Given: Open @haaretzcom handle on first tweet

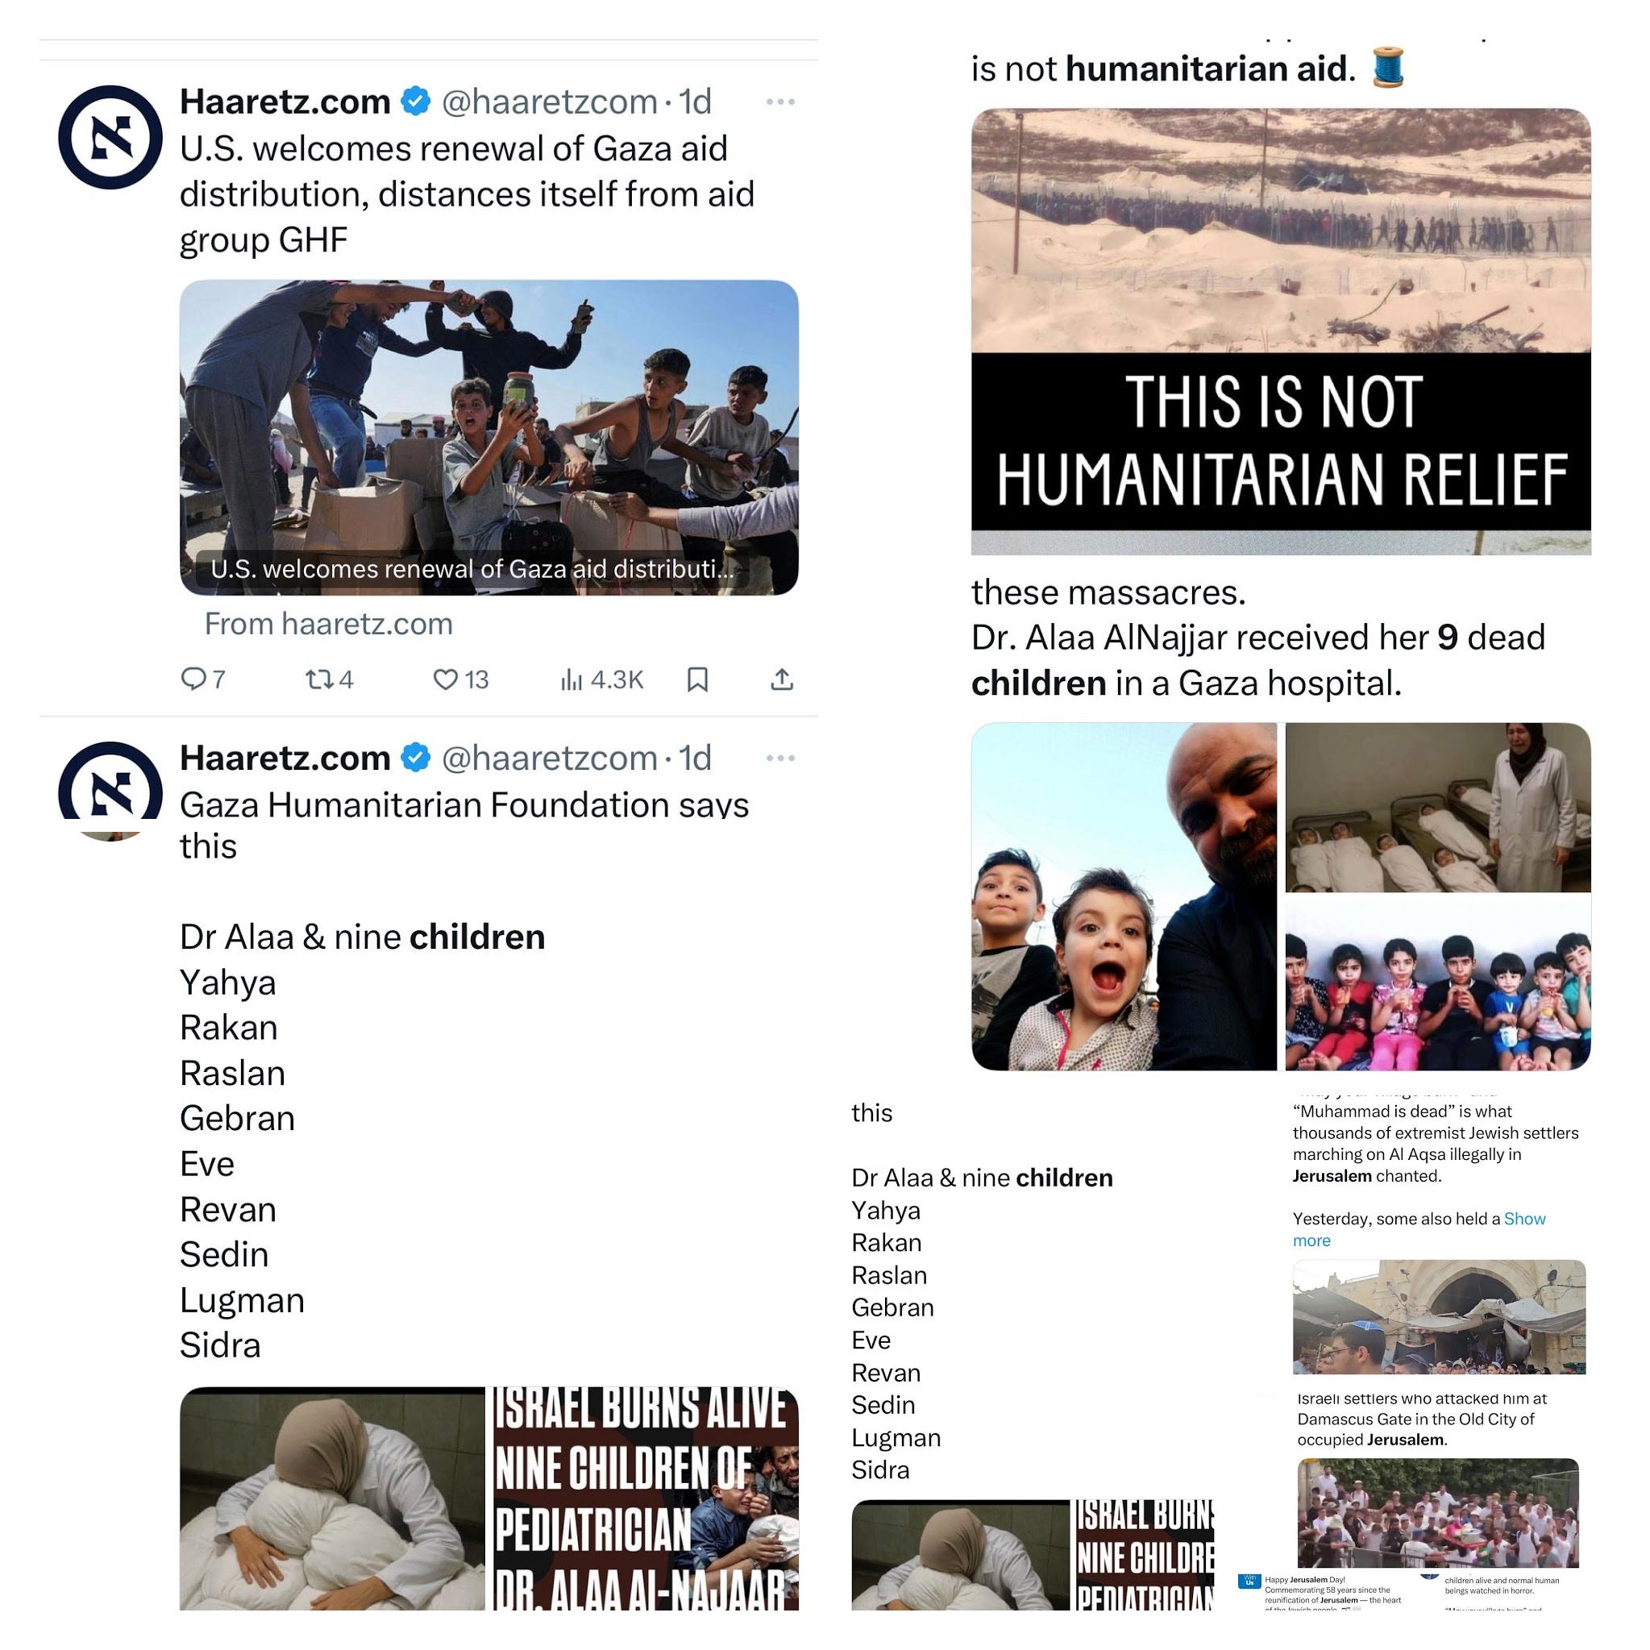Looking at the screenshot, I should tap(549, 102).
